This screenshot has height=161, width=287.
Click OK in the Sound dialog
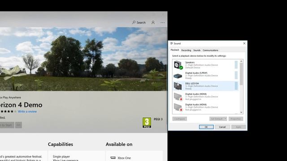coord(206,127)
